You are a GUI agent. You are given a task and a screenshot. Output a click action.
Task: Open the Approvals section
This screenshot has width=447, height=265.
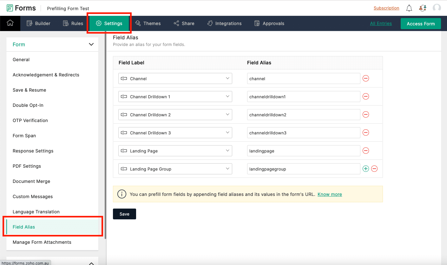tap(269, 23)
